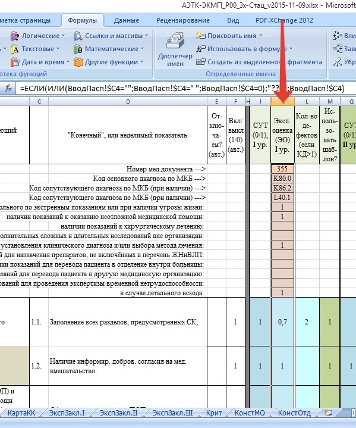Click inside the formula bar
This screenshot has height=428, width=356.
tap(185, 88)
